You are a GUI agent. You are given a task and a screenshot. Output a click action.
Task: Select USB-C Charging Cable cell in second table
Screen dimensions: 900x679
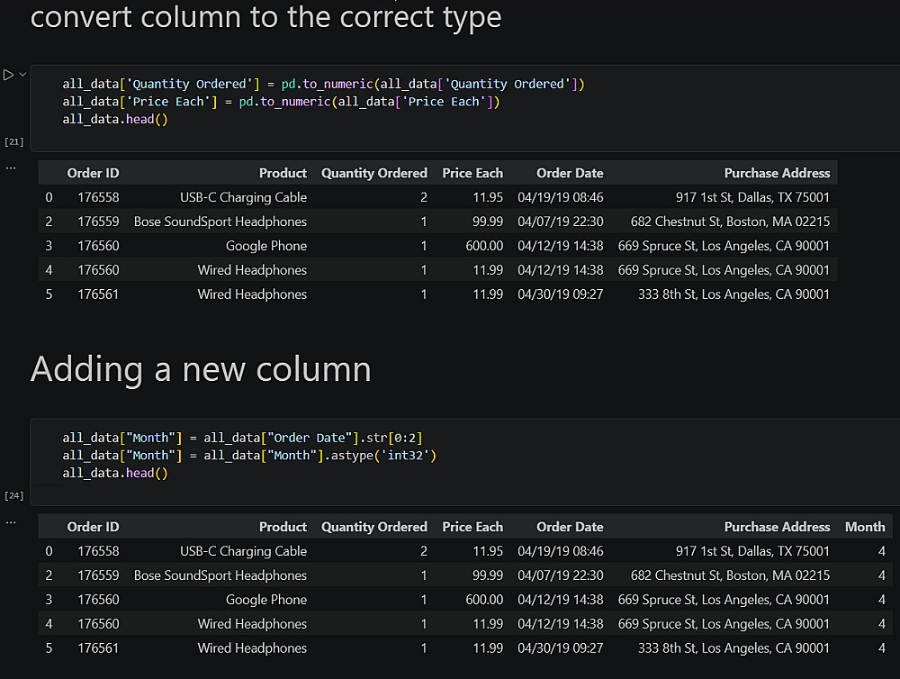coord(243,551)
